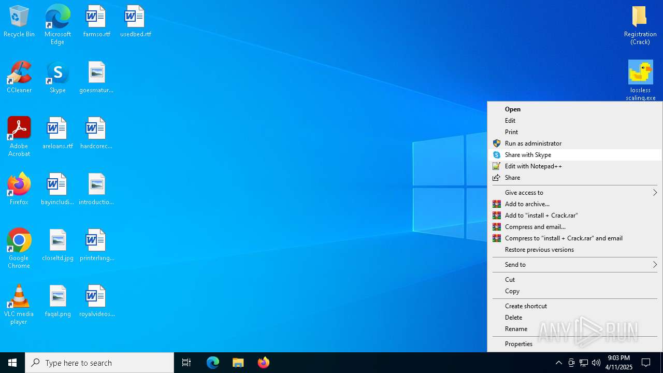Select printerlang document icon
This screenshot has width=663, height=373.
(x=96, y=246)
